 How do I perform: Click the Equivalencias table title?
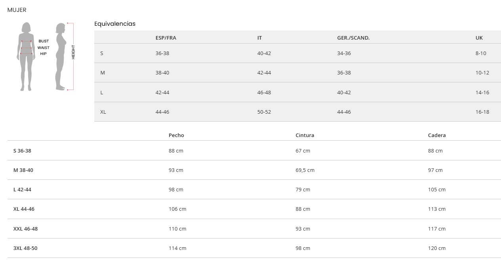[115, 24]
